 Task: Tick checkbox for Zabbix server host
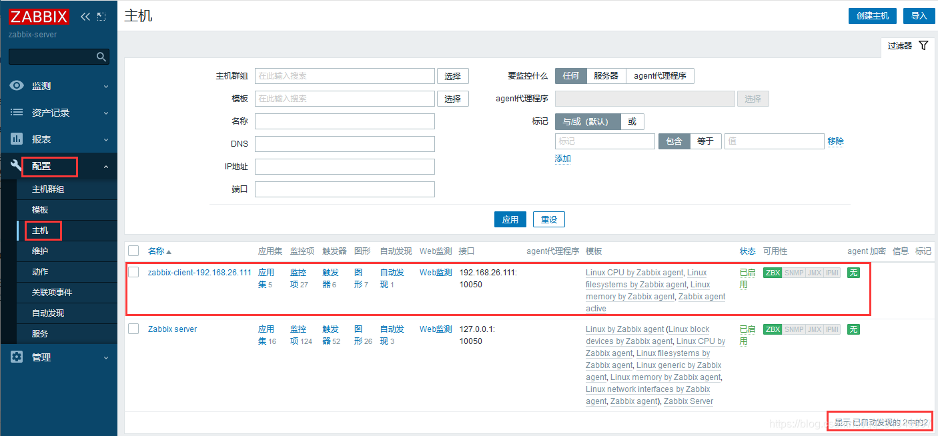coord(133,329)
